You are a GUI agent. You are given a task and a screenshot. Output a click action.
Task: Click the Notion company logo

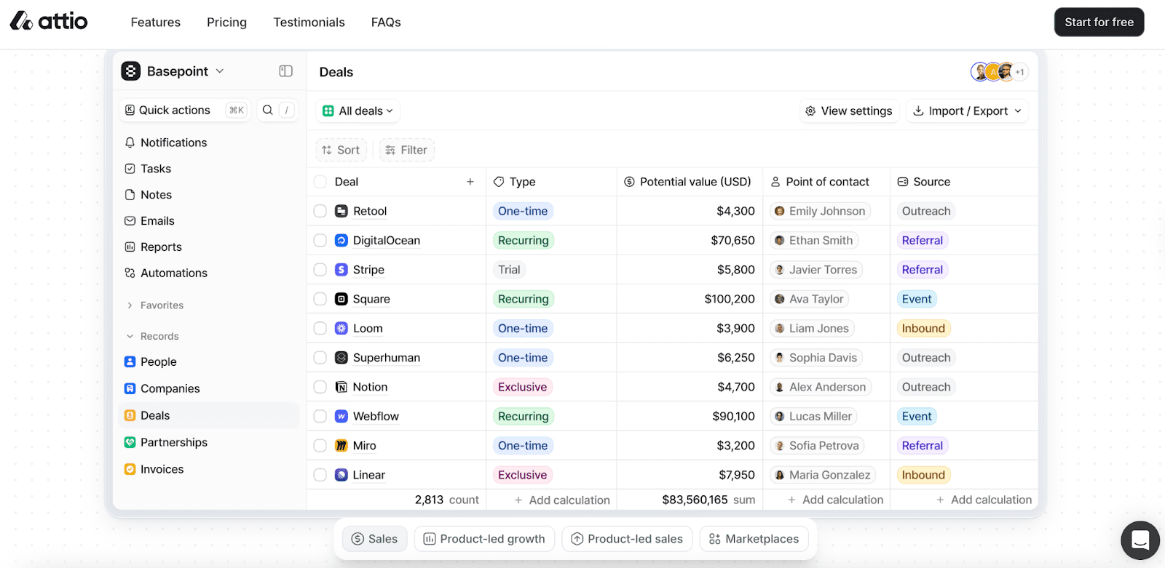coord(341,387)
